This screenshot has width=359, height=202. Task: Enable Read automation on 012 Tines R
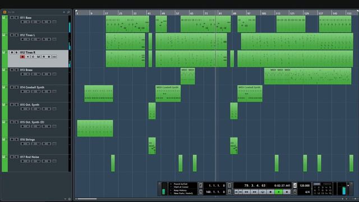point(44,57)
